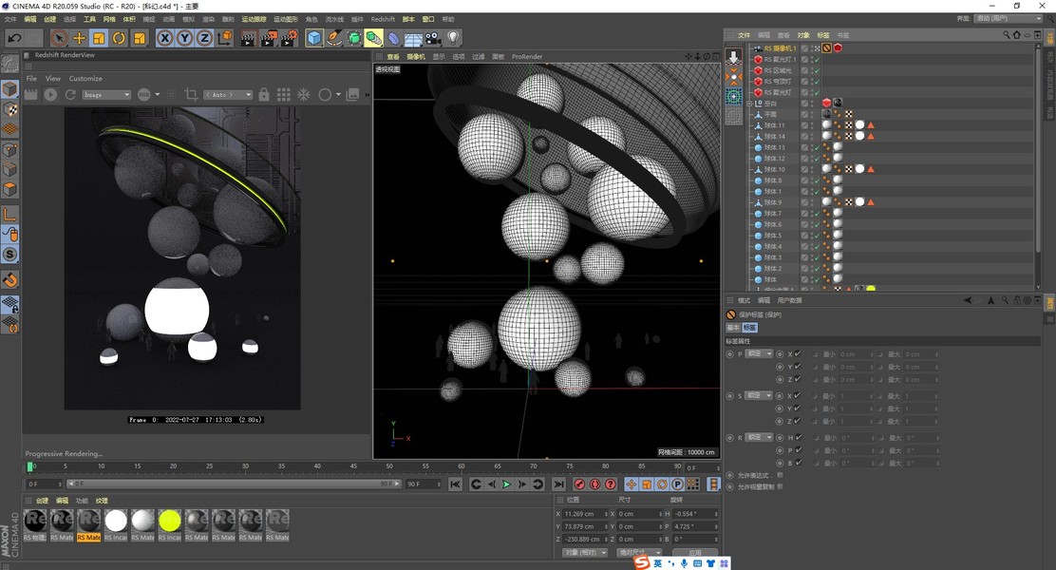The width and height of the screenshot is (1056, 570).
Task: Switch to the 标签 tab in attributes
Action: [x=749, y=328]
